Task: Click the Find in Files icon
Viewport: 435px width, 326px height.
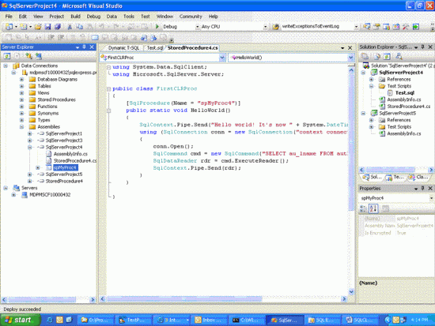Action: [275, 27]
